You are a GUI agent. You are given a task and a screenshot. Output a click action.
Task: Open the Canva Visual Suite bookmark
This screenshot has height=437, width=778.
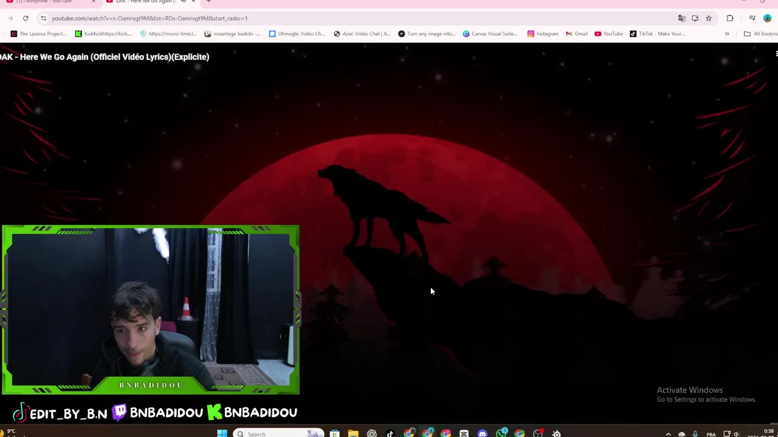click(491, 33)
